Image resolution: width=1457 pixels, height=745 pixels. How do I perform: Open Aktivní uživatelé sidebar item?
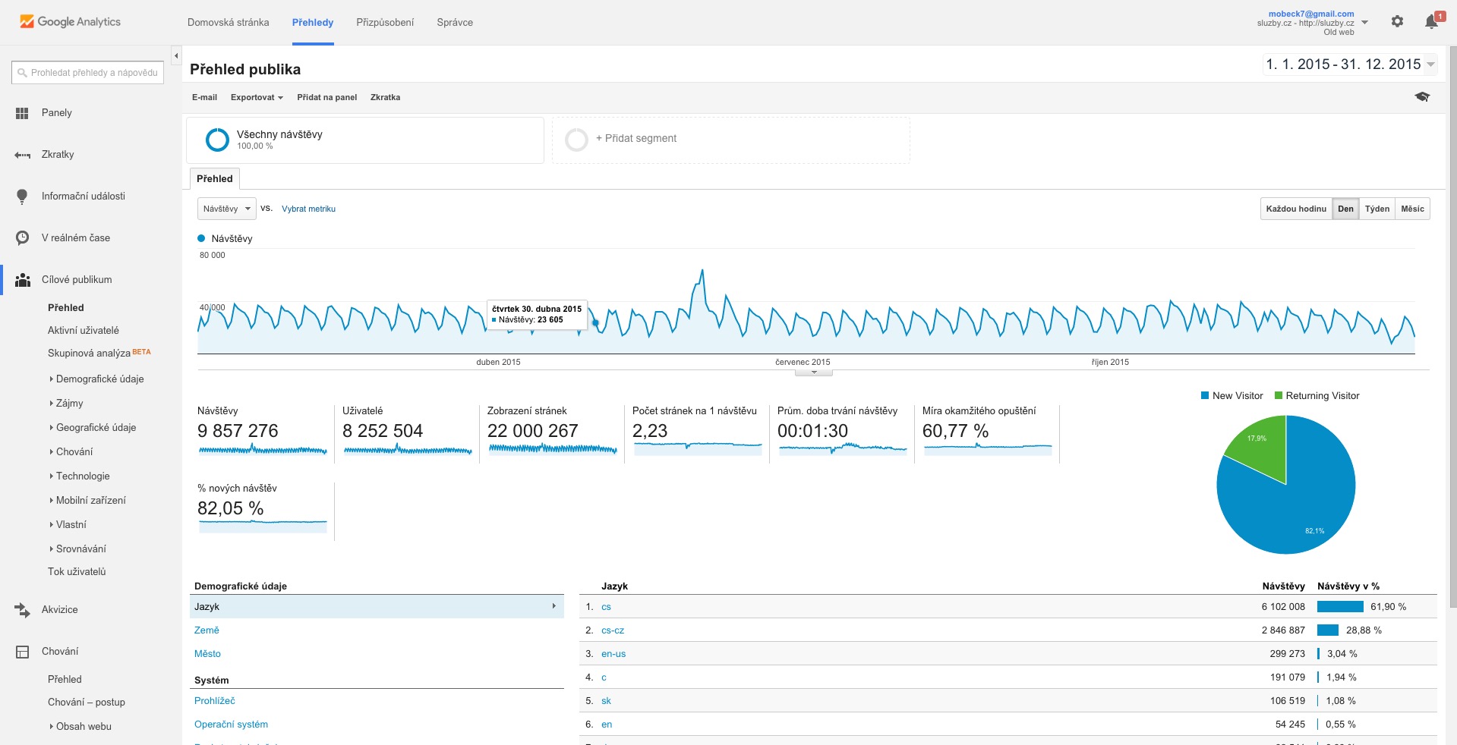[x=84, y=330]
